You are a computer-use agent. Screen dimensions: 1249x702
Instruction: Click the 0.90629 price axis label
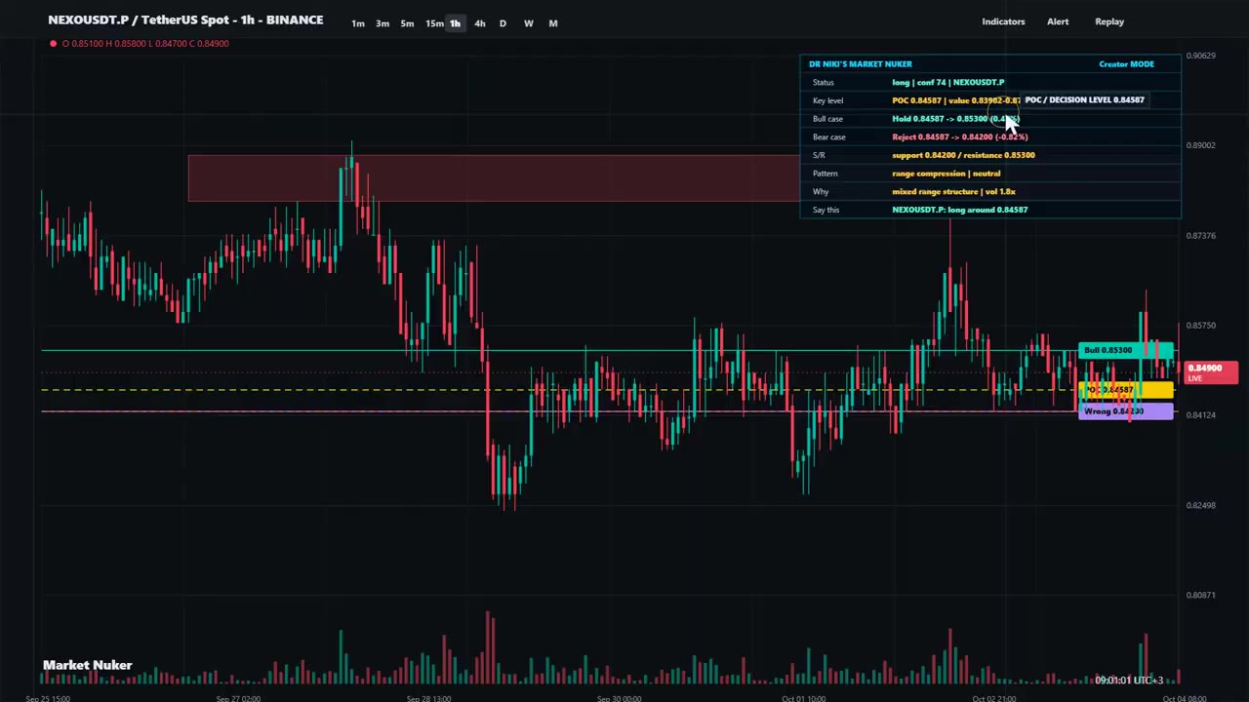[x=1200, y=56]
